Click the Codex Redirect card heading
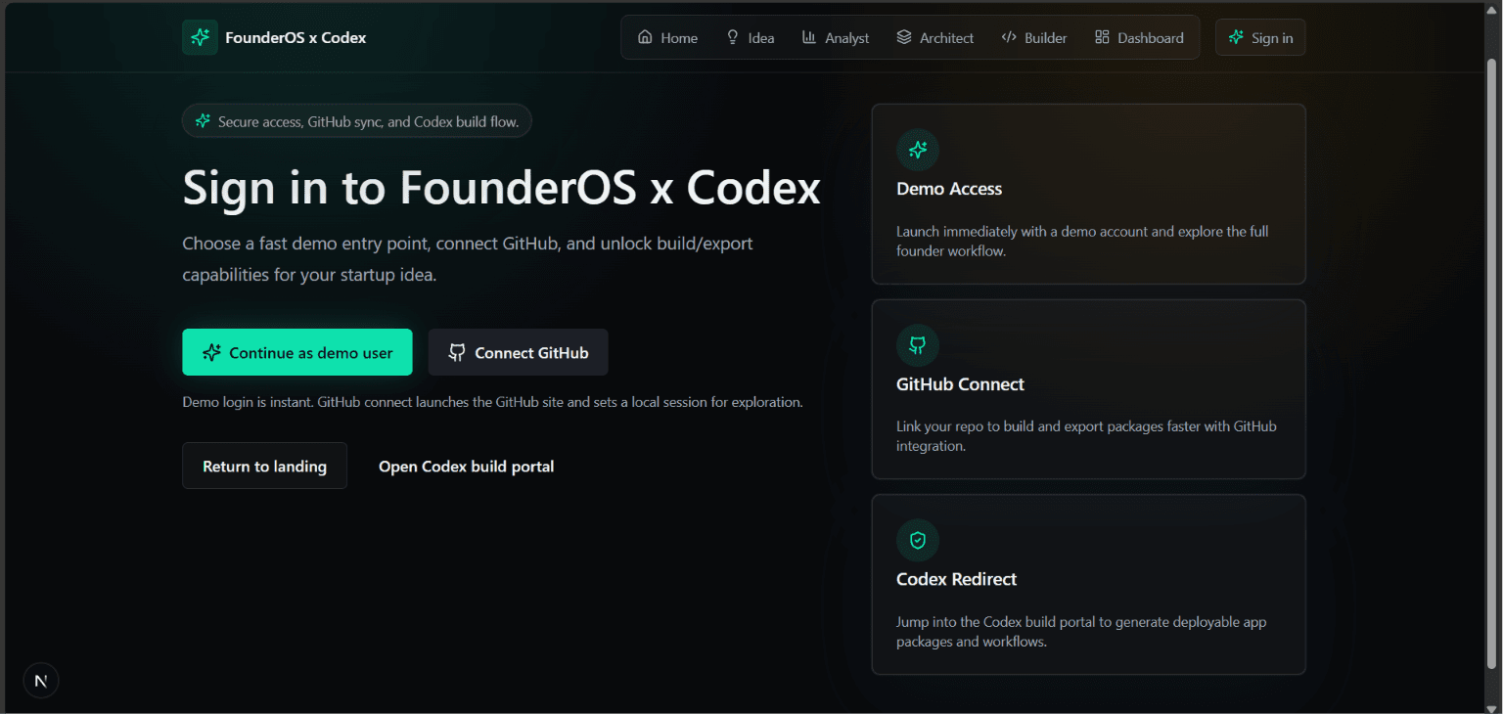Screen dimensions: 1503x714 956,579
